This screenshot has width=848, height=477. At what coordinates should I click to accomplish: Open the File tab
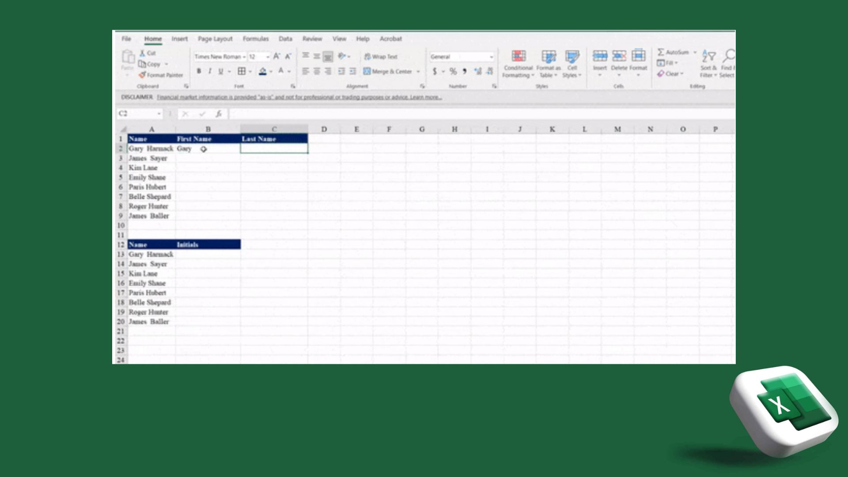click(x=126, y=39)
